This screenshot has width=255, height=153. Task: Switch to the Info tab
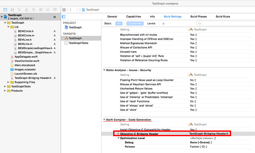[152, 17]
